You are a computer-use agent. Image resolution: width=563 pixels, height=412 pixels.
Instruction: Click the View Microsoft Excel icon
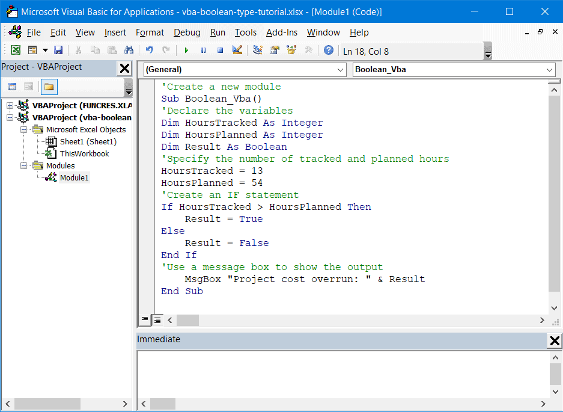(16, 51)
